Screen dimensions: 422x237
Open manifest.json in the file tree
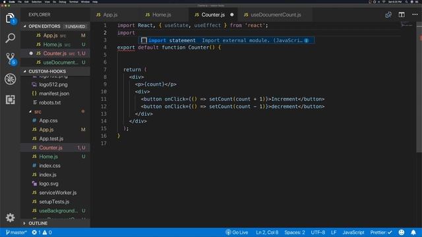point(55,93)
